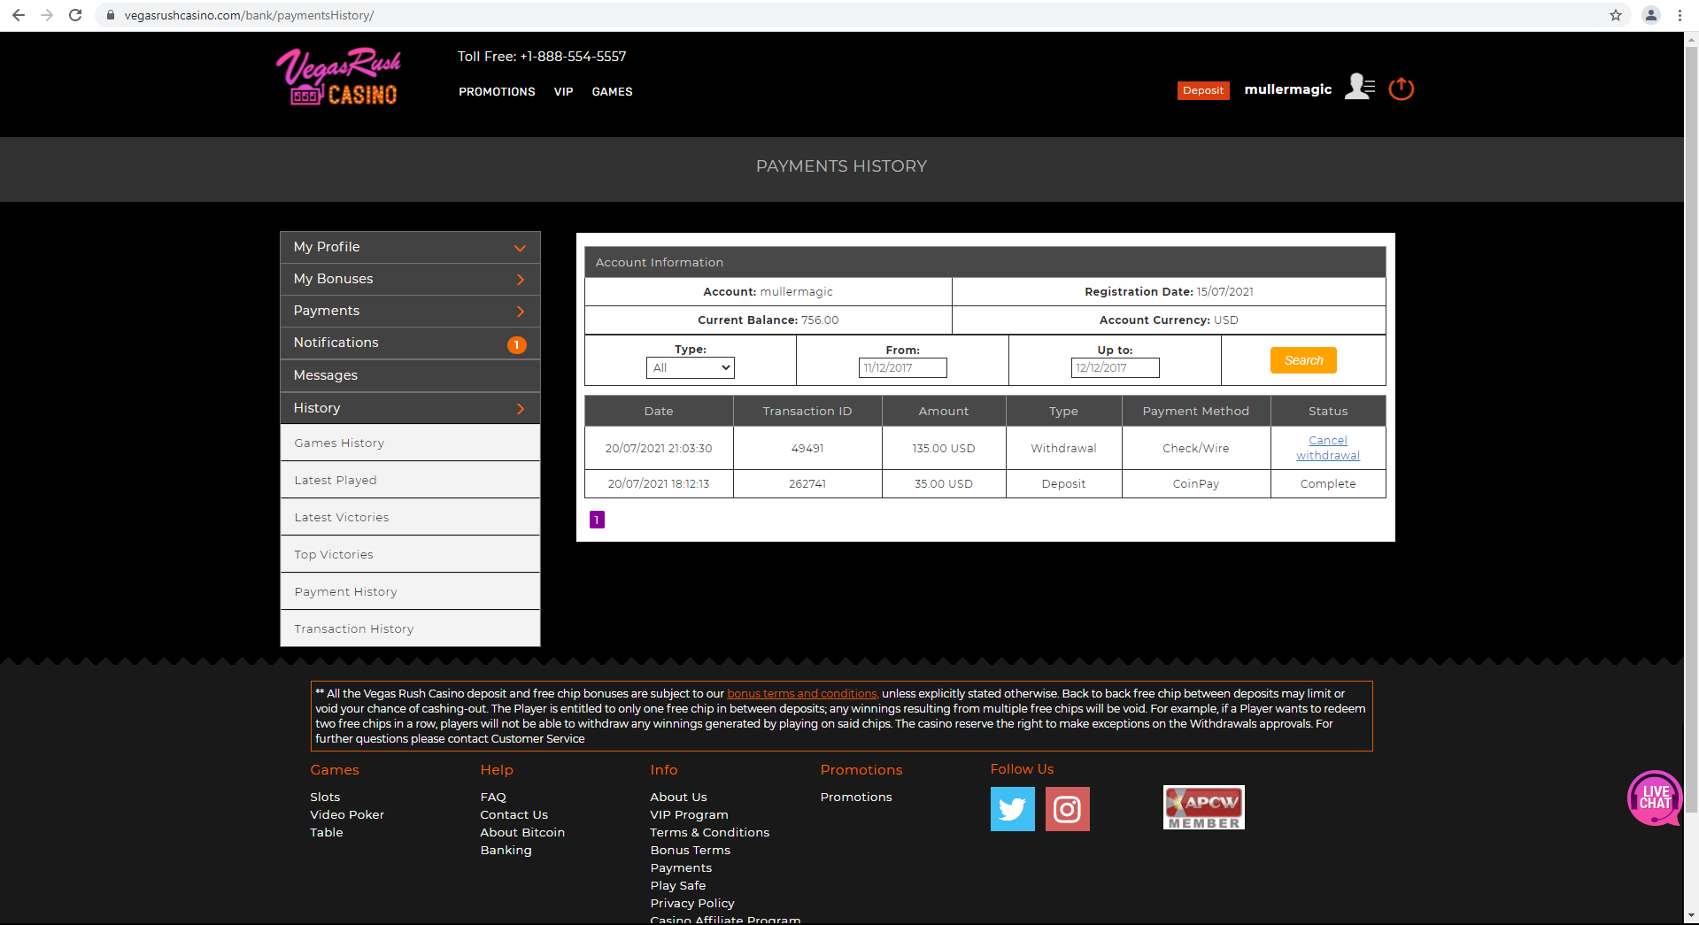Go to page 1 in pagination
Screen dimensions: 1699x925
point(597,520)
